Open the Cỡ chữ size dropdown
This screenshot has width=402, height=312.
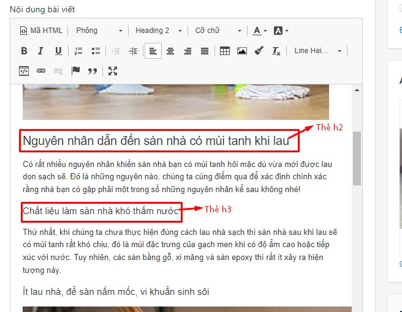coord(218,31)
